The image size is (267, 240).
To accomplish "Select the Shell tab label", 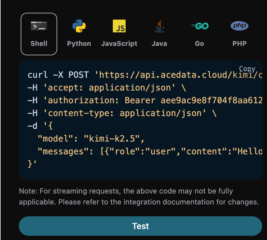I will 39,43.
